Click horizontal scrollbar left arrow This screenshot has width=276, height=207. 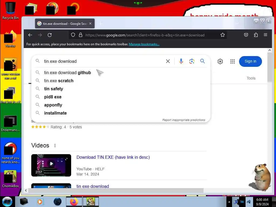tap(26, 190)
